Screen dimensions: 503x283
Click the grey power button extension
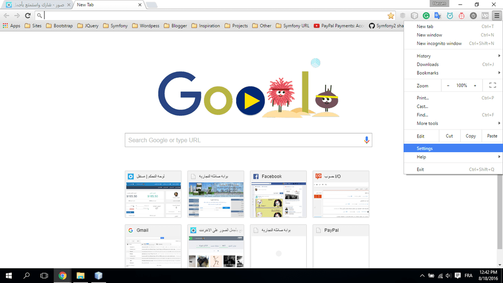(x=473, y=16)
